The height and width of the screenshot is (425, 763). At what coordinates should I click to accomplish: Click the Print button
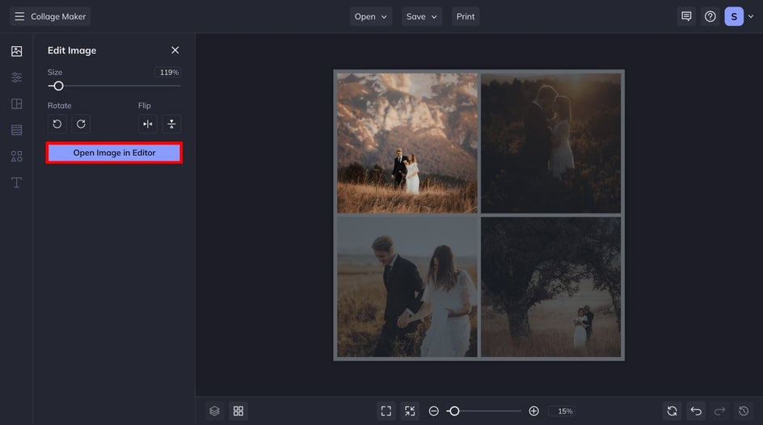click(x=466, y=16)
